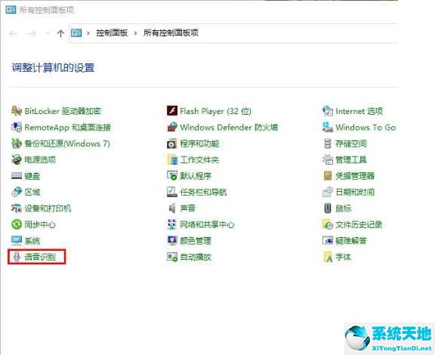
Task: Click the forward navigation arrow
Action: tap(32, 33)
